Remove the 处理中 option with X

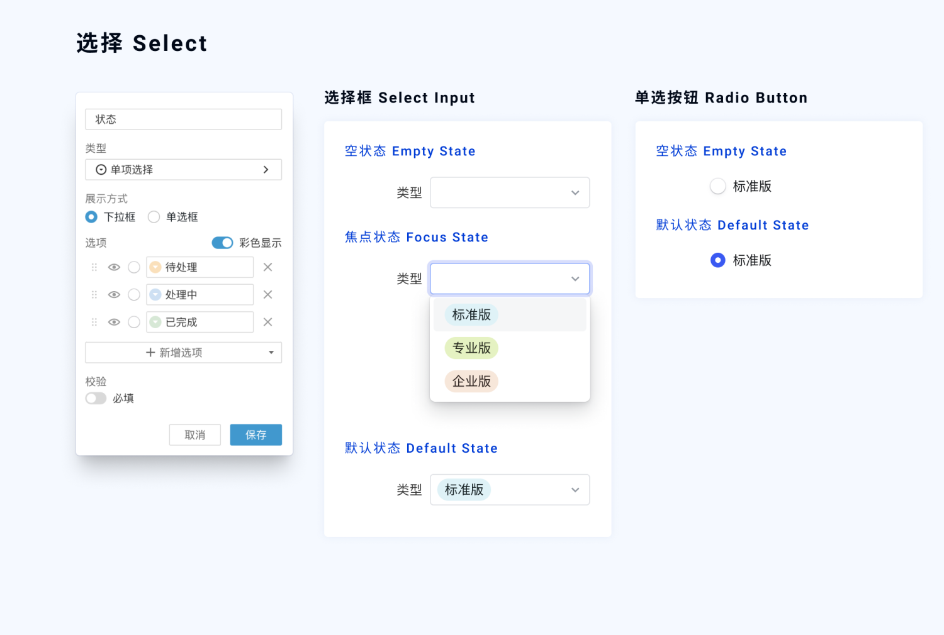pos(267,295)
